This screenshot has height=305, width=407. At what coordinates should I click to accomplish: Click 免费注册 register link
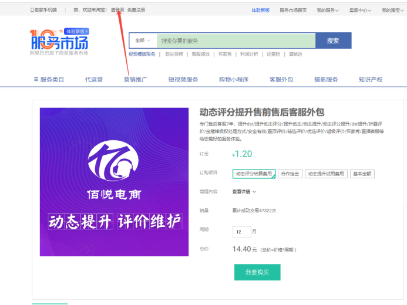[x=136, y=10]
